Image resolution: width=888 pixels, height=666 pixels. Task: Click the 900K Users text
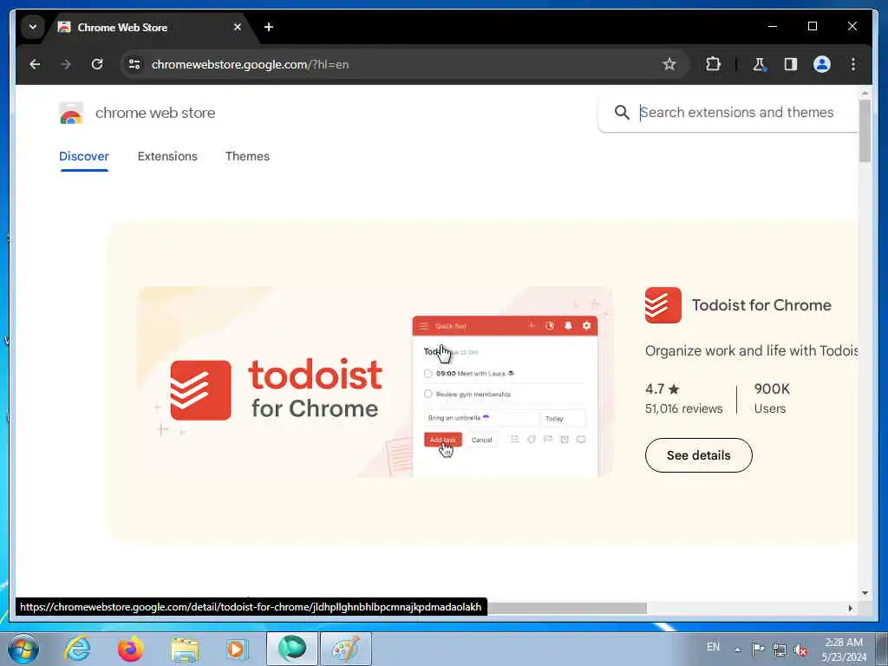(771, 398)
